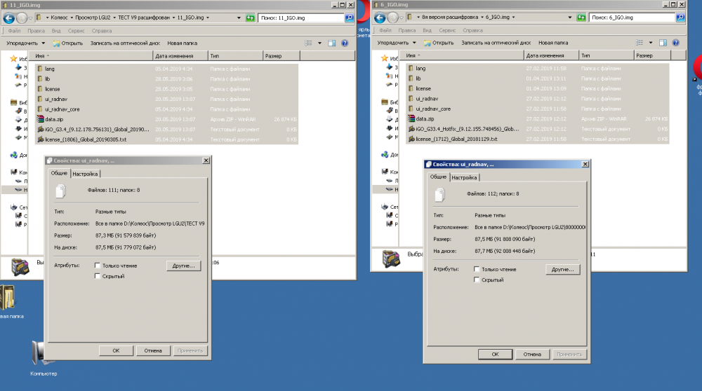Click OK in right properties dialog
Viewport: 702px width, 391px height.
495,355
